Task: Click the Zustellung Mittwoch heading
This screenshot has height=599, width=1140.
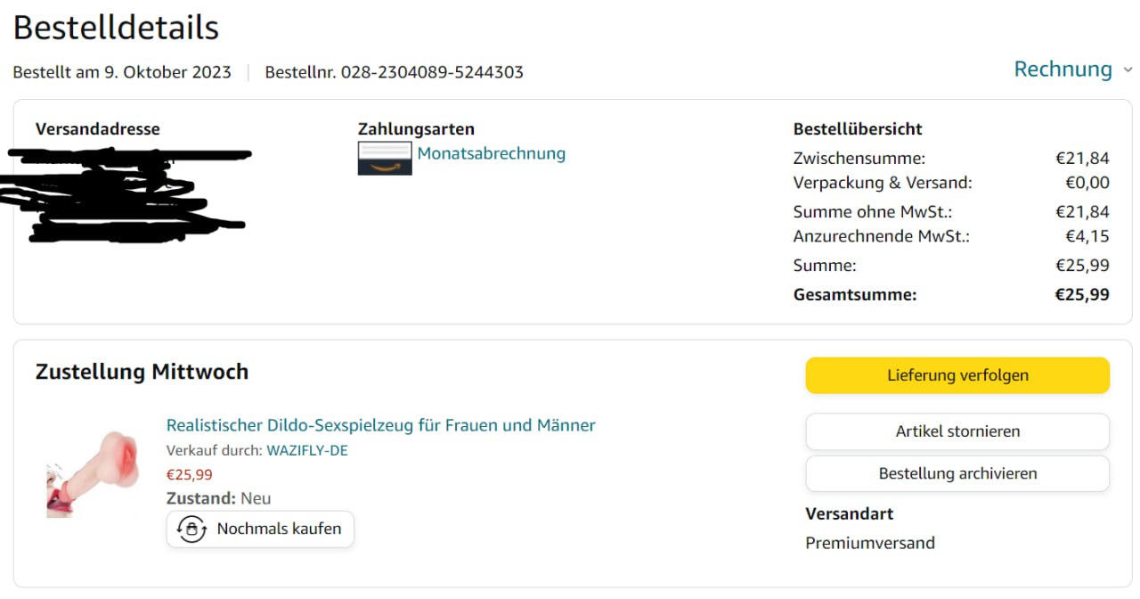Action: coord(142,372)
